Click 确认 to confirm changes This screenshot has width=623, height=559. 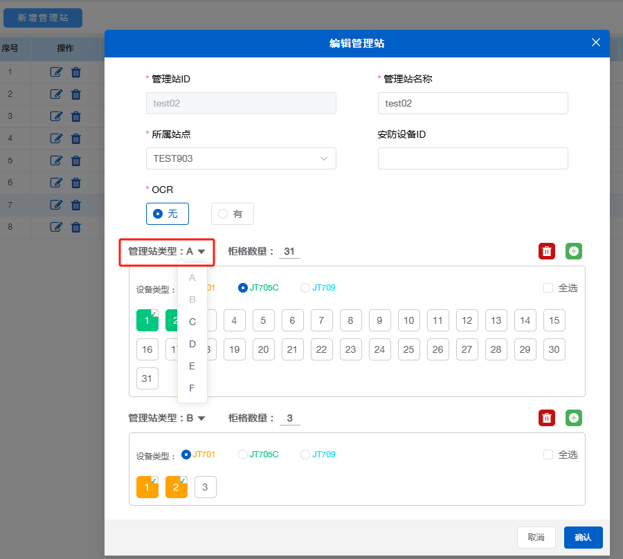(584, 538)
